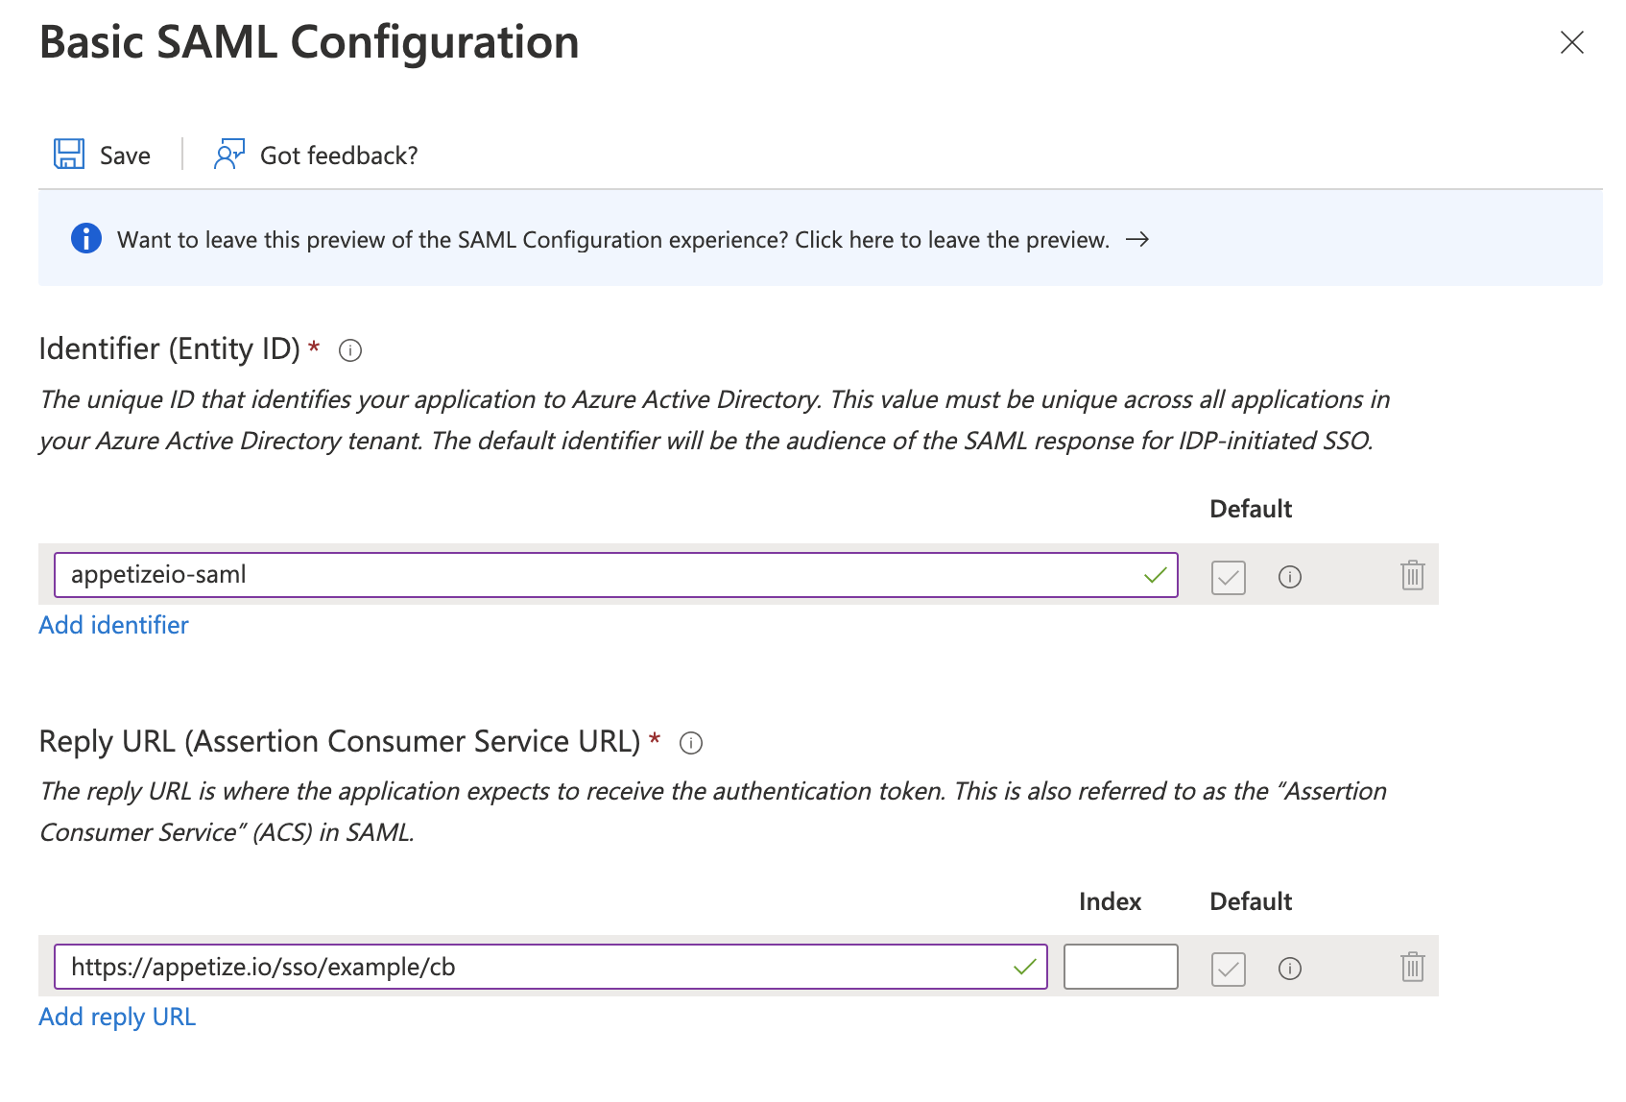Image resolution: width=1626 pixels, height=1102 pixels.
Task: Click the reply URL input field
Action: tap(538, 967)
